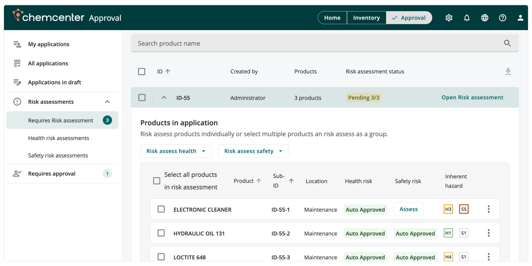Viewport: 532px width, 266px height.
Task: Collapse the ID-55 row chevron
Action: point(164,98)
